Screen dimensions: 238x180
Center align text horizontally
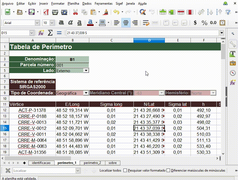pyautogui.click(x=126, y=23)
